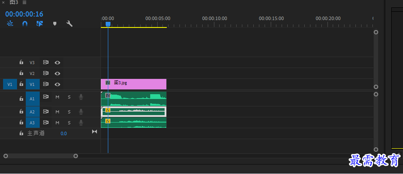Toggle lock on track V3
This screenshot has width=403, height=174.
[21, 62]
